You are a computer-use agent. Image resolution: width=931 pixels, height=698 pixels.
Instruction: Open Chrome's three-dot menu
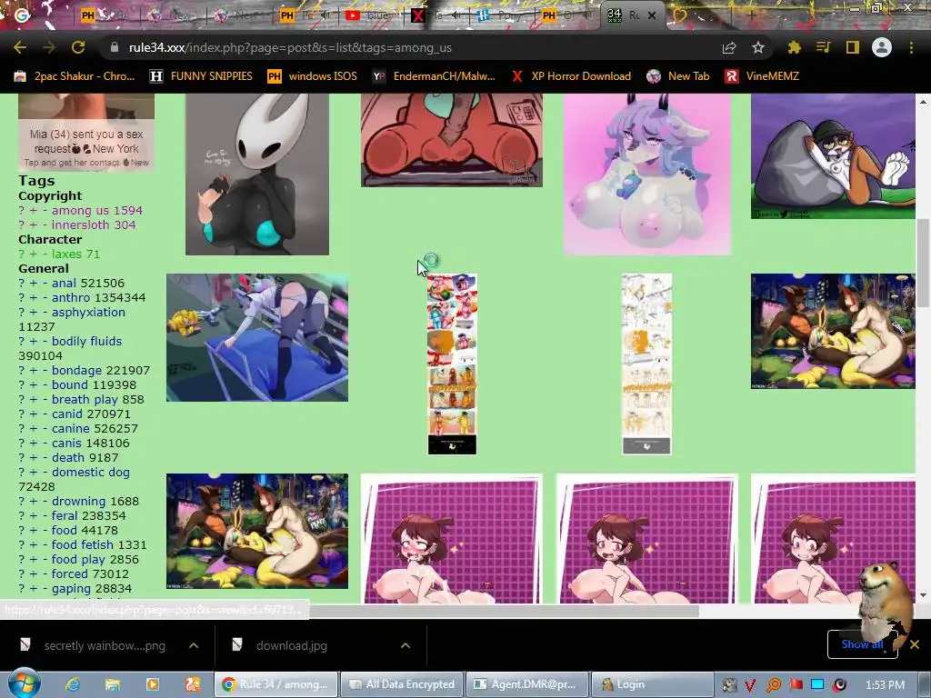(911, 47)
